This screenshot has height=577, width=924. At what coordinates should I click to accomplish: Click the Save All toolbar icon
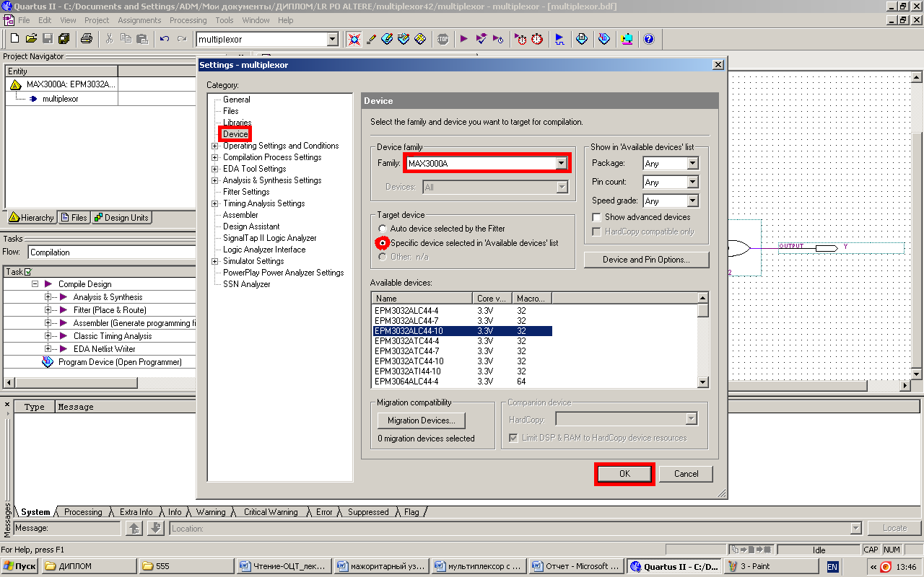pos(64,39)
